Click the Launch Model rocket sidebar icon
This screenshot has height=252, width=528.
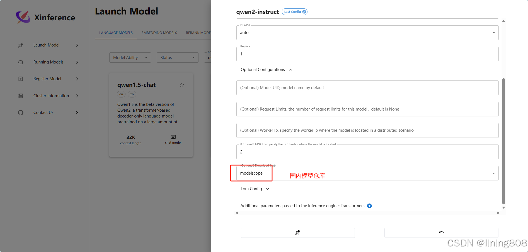(x=21, y=45)
